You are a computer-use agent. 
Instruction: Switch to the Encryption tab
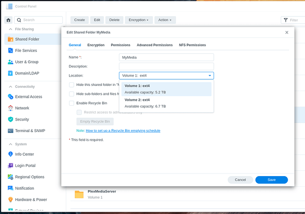[x=96, y=45]
